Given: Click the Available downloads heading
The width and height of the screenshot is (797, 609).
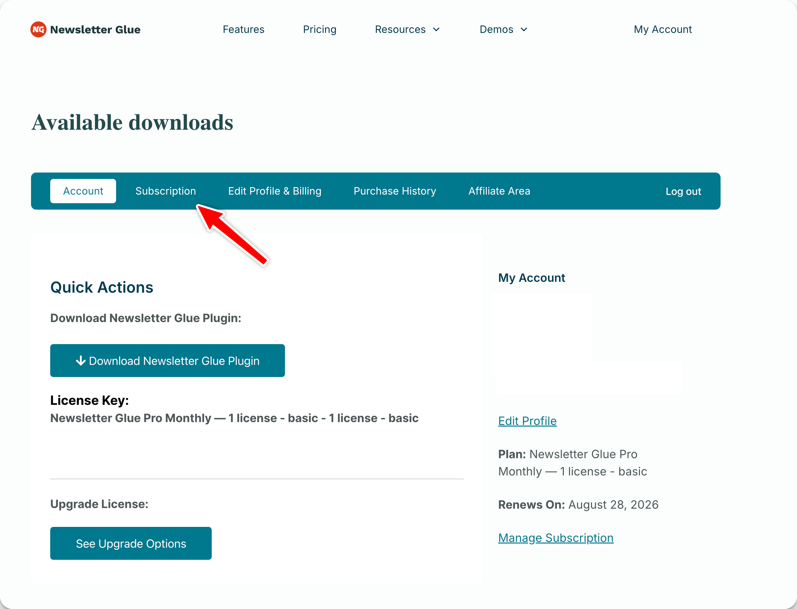Looking at the screenshot, I should coord(132,122).
